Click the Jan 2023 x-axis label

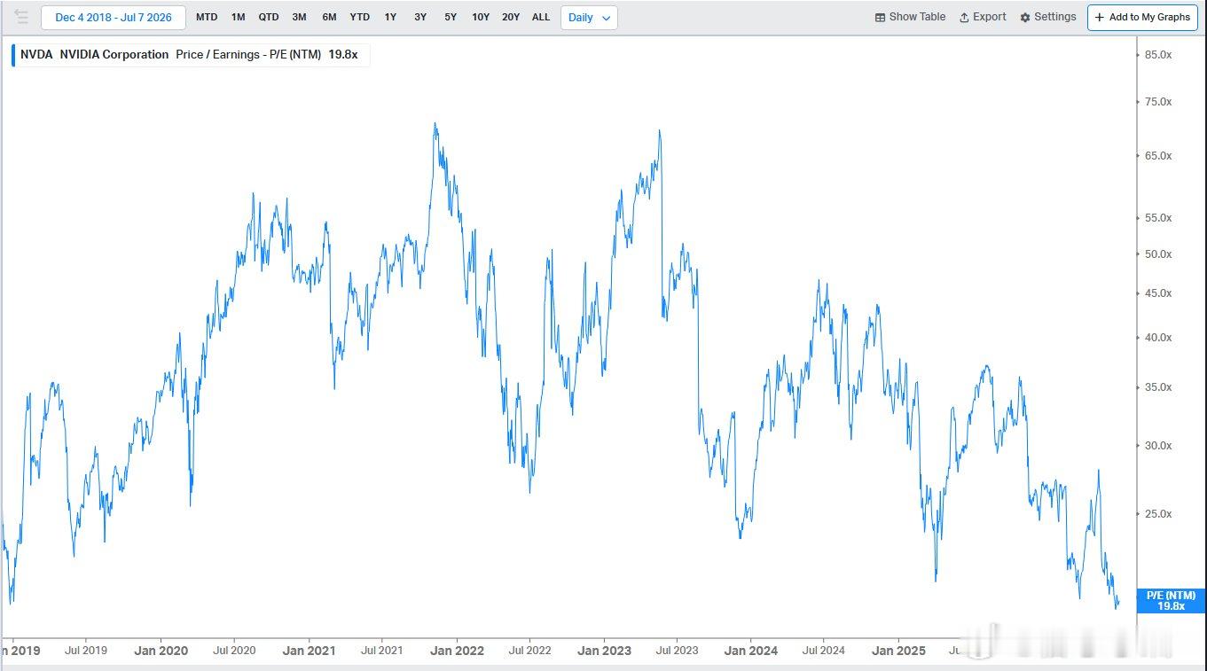[604, 651]
